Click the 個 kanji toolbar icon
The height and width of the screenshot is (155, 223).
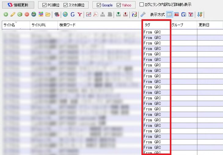click(x=57, y=14)
